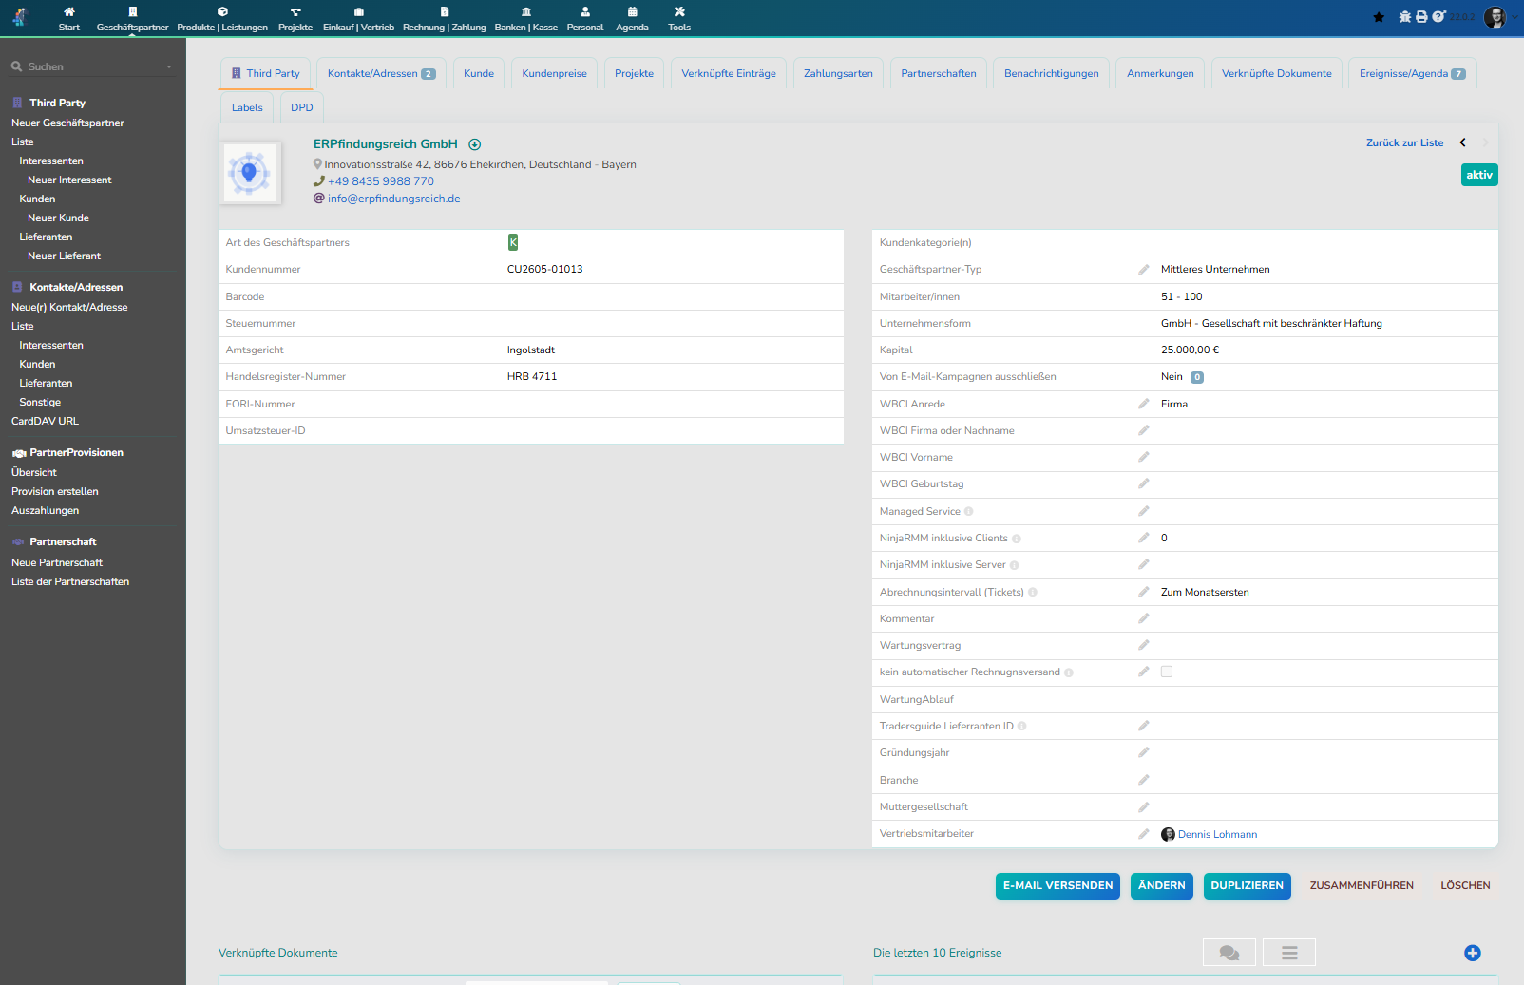Click the application logo at top left
The width and height of the screenshot is (1524, 985).
pos(21,17)
